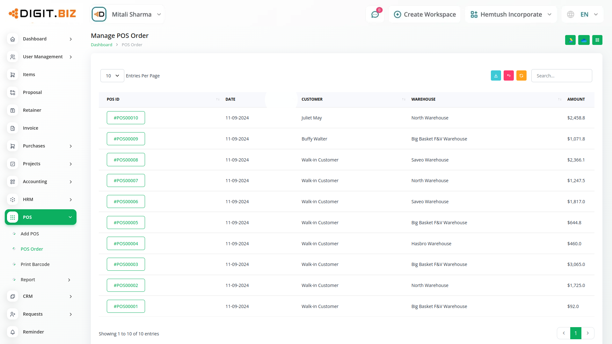612x344 pixels.
Task: Click the OneDrive cloud icon button
Action: (584, 40)
